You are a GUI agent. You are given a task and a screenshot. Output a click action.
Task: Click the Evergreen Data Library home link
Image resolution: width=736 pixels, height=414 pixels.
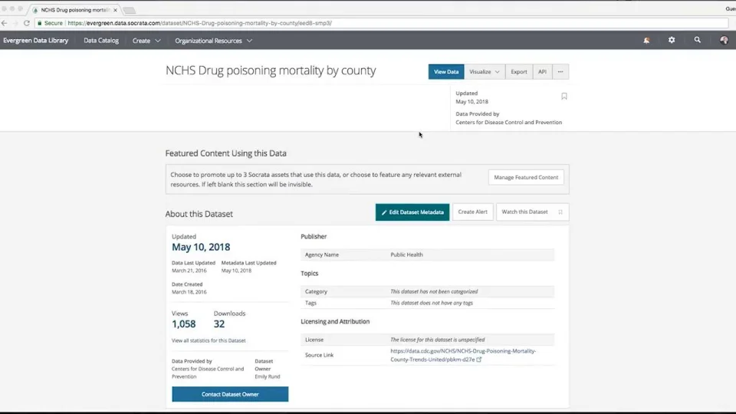click(35, 41)
